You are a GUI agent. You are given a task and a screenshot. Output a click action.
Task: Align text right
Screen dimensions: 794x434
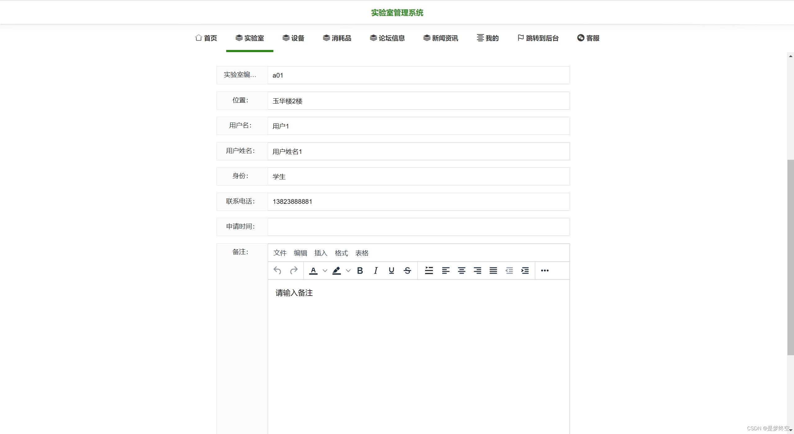coord(478,271)
